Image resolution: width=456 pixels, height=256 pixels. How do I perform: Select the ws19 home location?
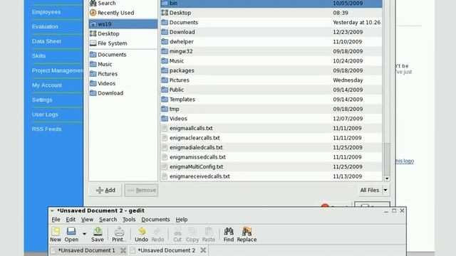(x=123, y=24)
